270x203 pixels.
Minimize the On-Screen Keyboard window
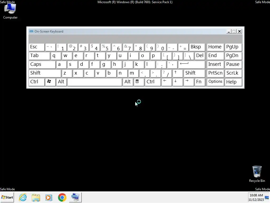[229, 31]
